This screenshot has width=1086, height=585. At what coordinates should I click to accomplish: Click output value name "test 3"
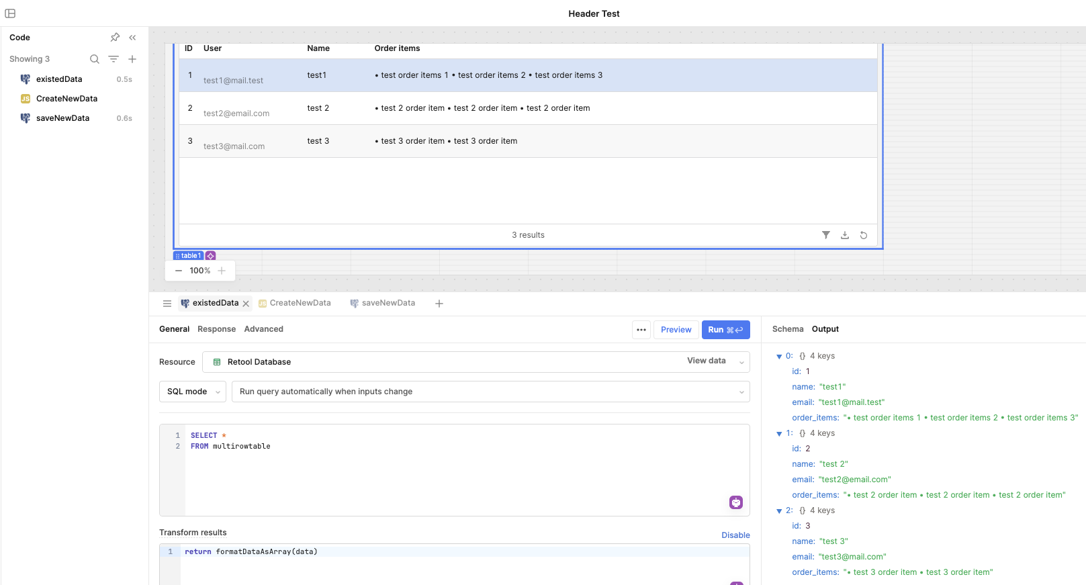[833, 541]
